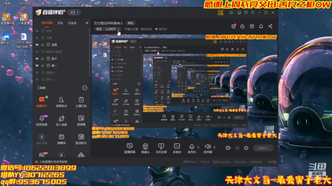Switch to the 我的场景 scene tab

pyautogui.click(x=47, y=23)
